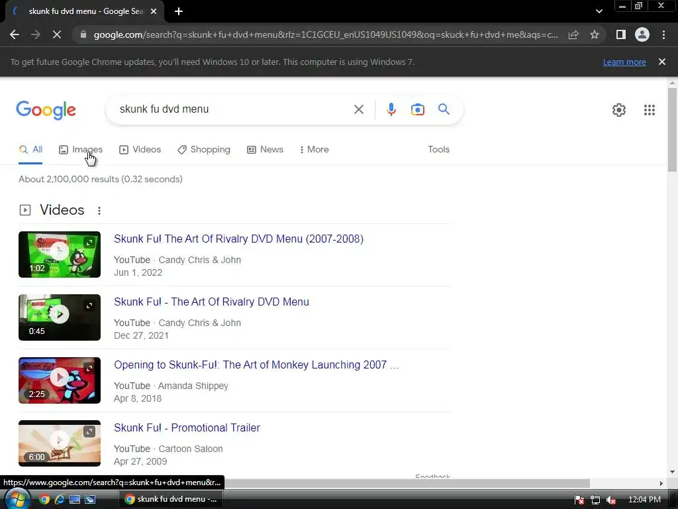The height and width of the screenshot is (509, 678).
Task: Select the All results tab
Action: click(x=30, y=149)
